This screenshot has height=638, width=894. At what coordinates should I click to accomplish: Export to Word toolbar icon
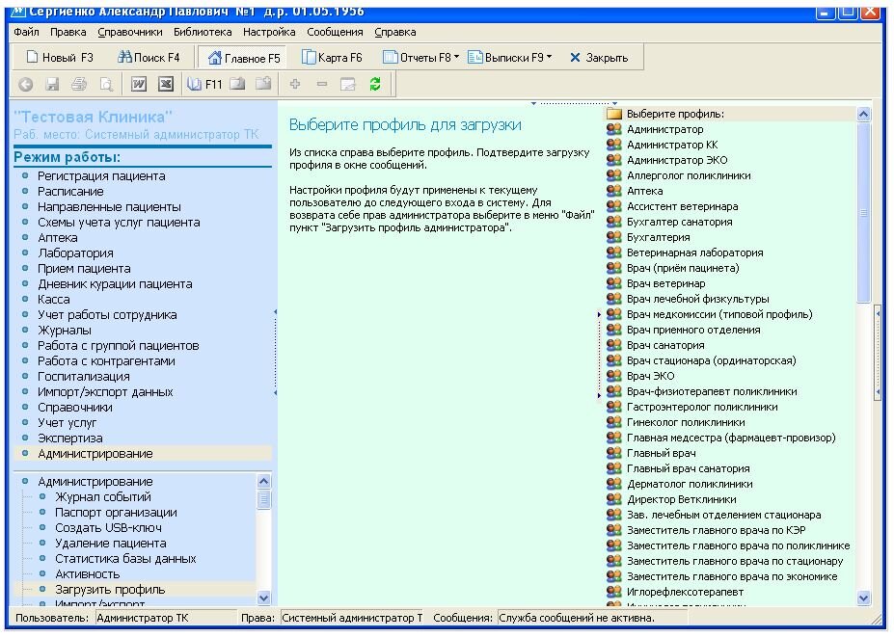[139, 84]
